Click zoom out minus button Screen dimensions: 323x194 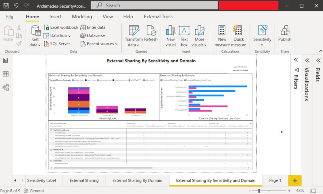(250, 191)
